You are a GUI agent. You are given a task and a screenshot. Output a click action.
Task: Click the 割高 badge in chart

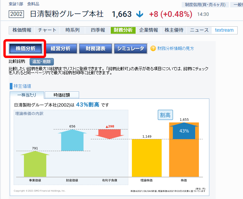pos(165,115)
